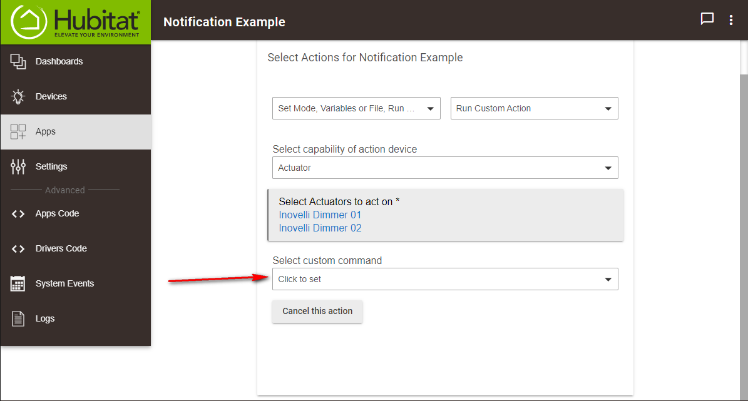Click the Settings sliders icon
This screenshot has width=748, height=401.
(18, 166)
